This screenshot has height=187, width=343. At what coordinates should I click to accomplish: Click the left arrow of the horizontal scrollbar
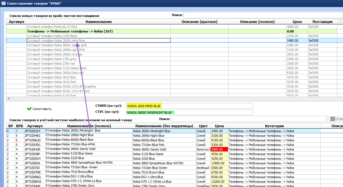pos(9,99)
